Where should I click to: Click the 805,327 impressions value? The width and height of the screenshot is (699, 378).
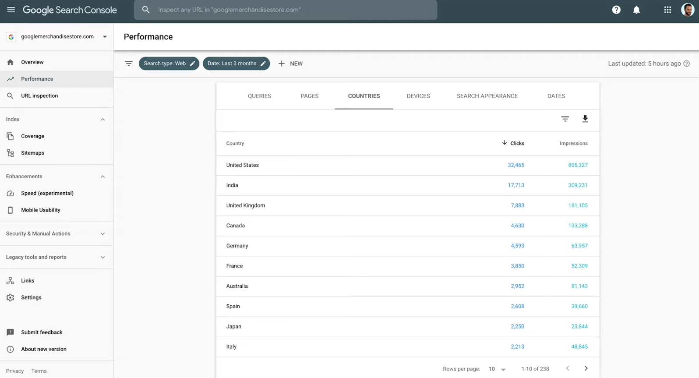[x=578, y=165]
